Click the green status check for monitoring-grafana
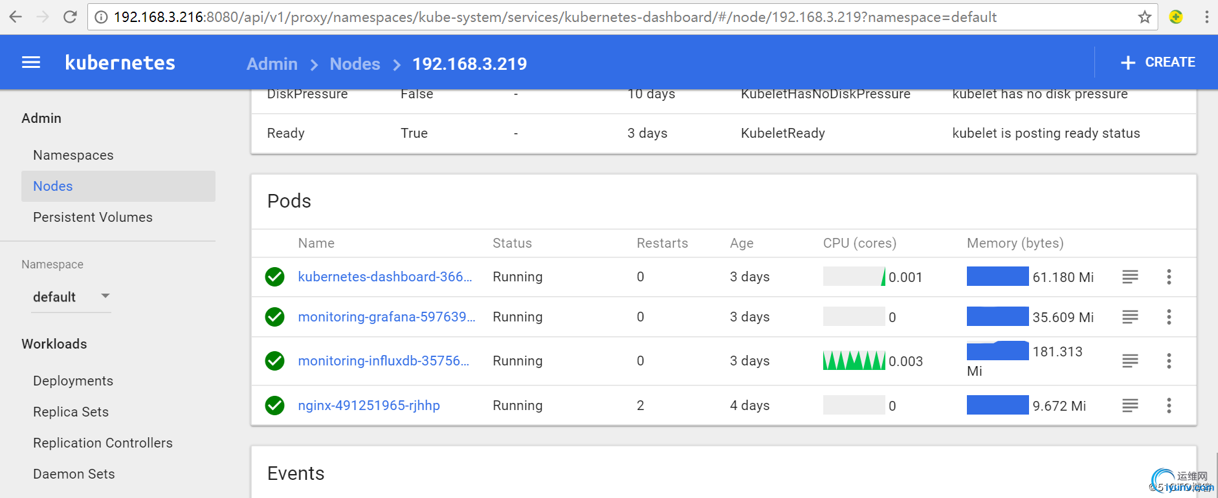This screenshot has width=1218, height=498. 275,317
